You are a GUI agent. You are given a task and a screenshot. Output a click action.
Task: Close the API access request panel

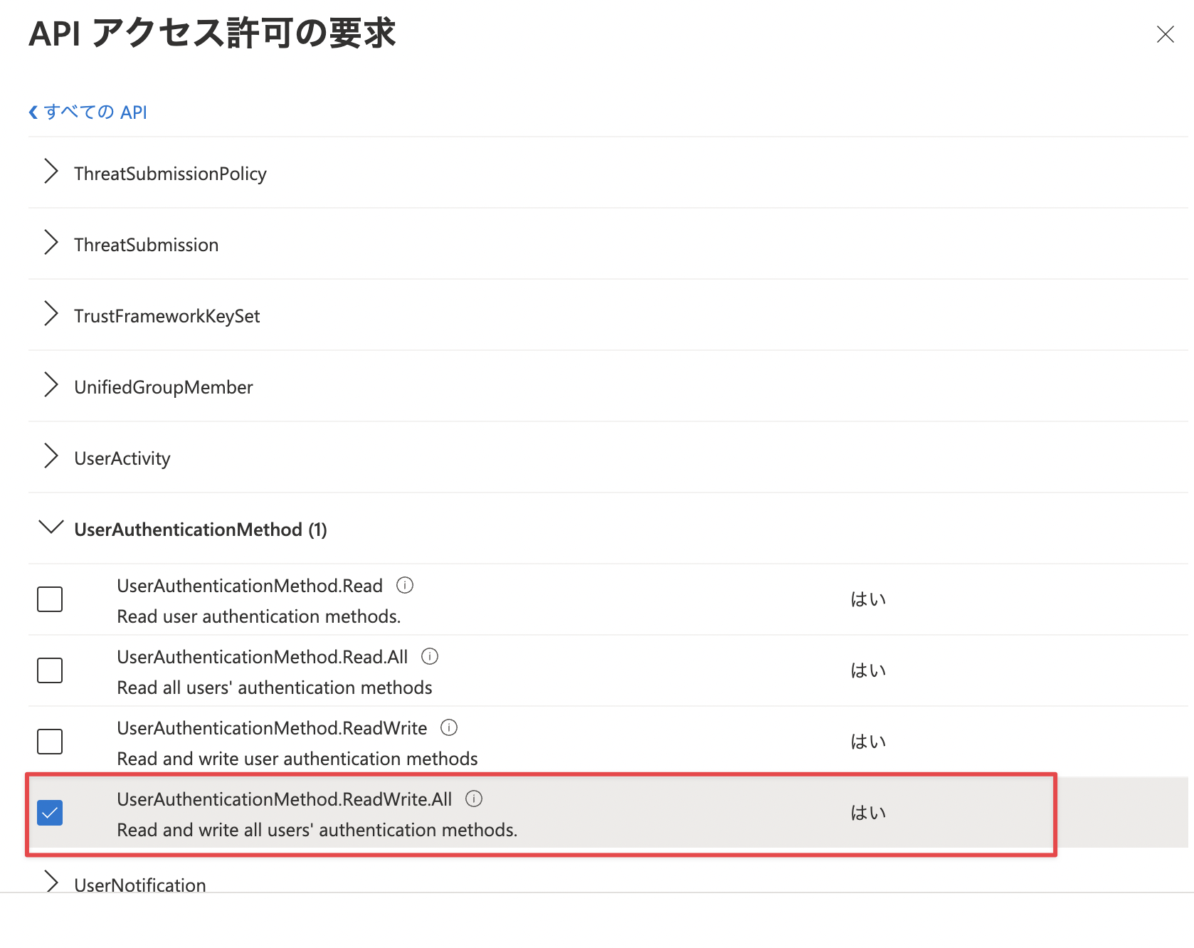(x=1165, y=34)
